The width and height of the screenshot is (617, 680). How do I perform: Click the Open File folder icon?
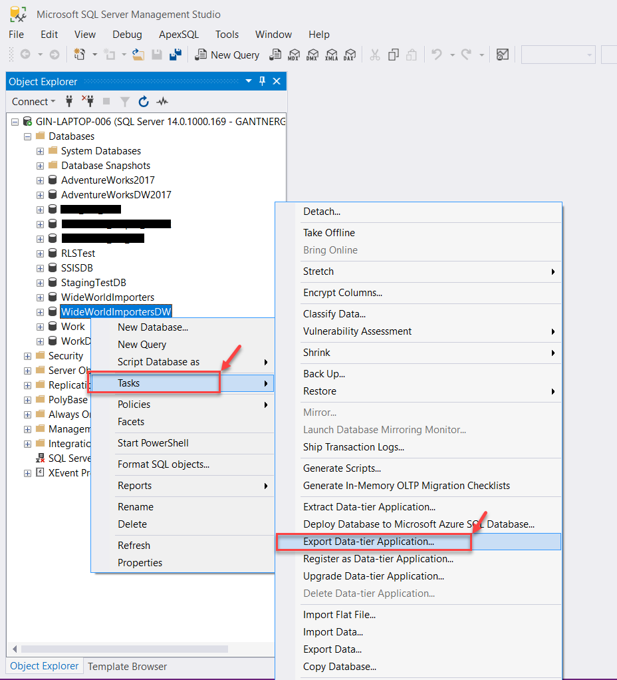138,55
